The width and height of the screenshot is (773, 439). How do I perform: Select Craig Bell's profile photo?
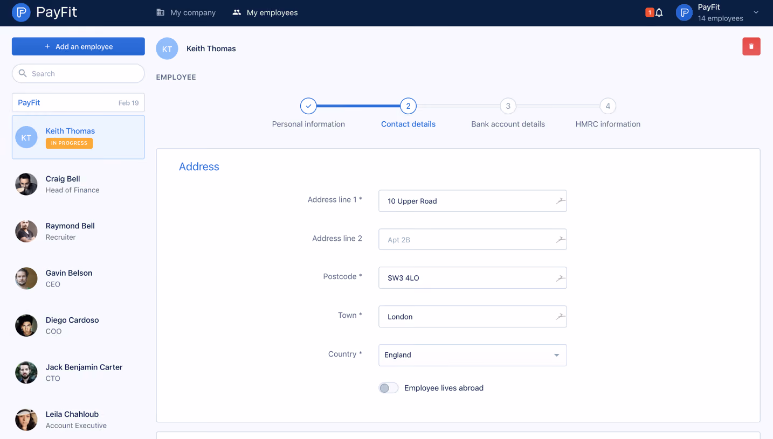[26, 184]
